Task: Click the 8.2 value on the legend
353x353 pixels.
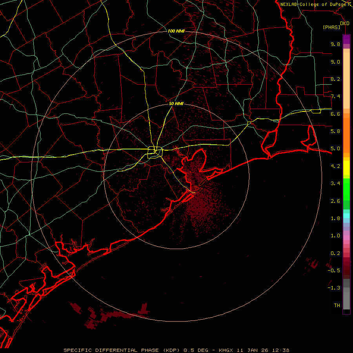Action: pos(335,79)
